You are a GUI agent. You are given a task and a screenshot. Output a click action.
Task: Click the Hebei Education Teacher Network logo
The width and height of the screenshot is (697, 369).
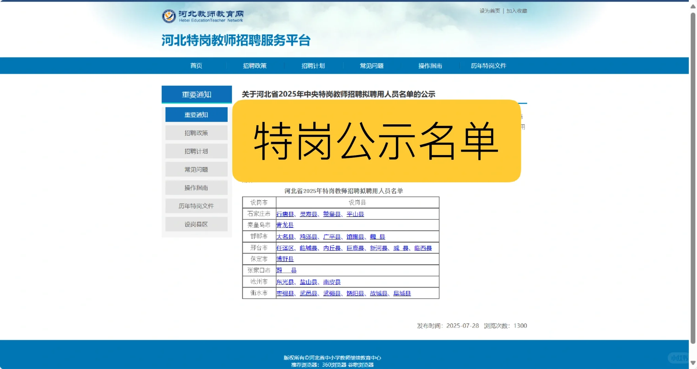click(x=202, y=16)
